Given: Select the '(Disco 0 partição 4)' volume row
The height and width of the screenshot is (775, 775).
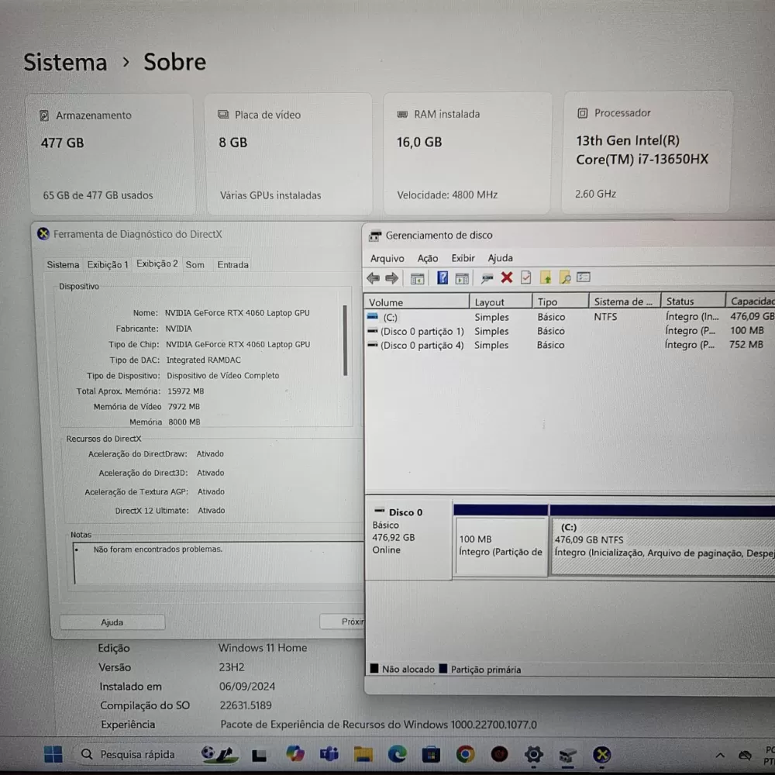Looking at the screenshot, I should point(570,345).
